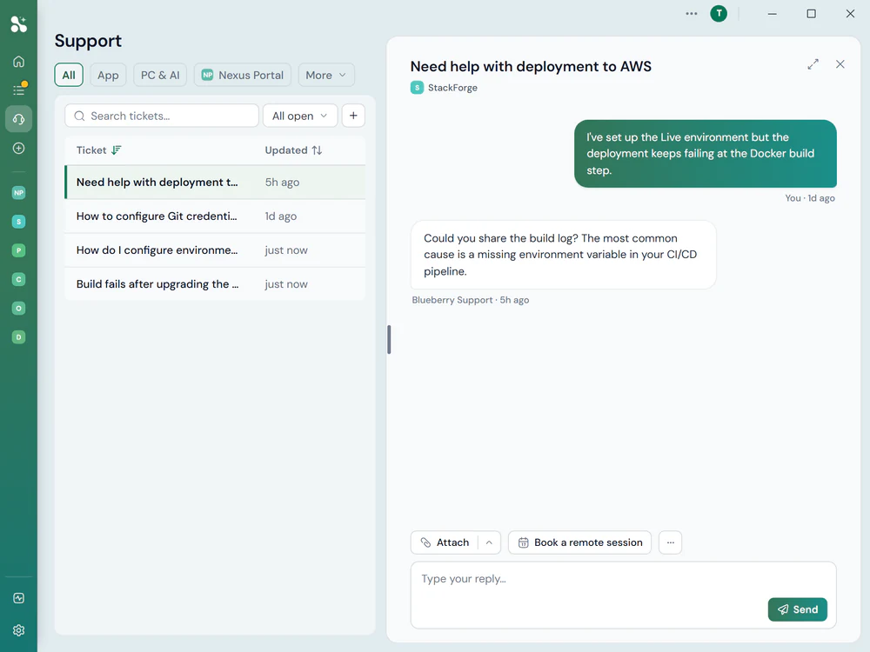Click your green Docker build message bubble
Image resolution: width=870 pixels, height=652 pixels.
[x=706, y=154]
